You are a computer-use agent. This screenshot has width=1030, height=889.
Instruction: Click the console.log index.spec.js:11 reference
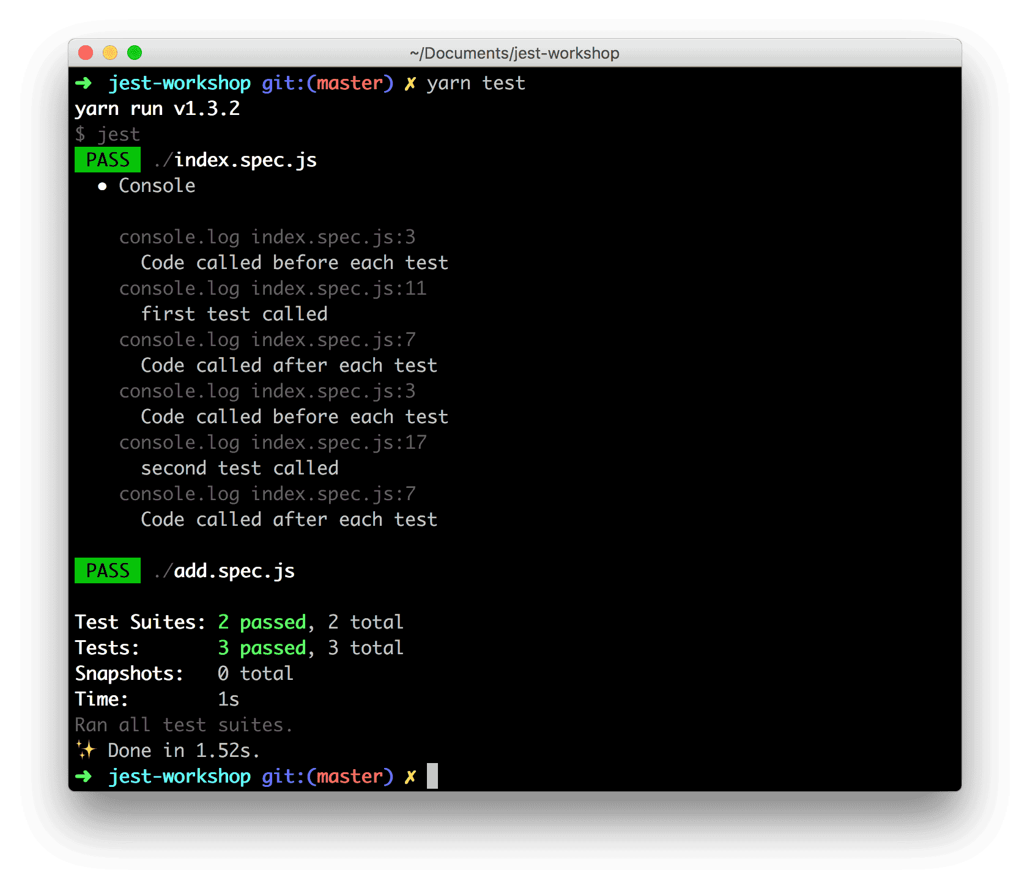click(272, 289)
